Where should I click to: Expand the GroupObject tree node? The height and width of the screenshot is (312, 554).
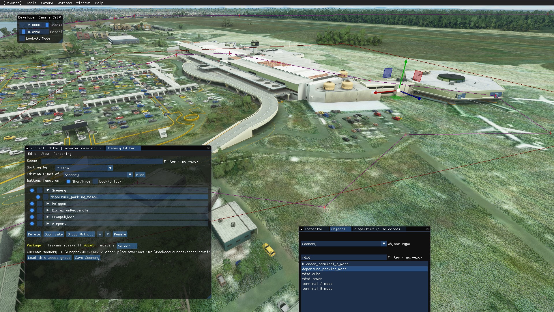coord(48,217)
